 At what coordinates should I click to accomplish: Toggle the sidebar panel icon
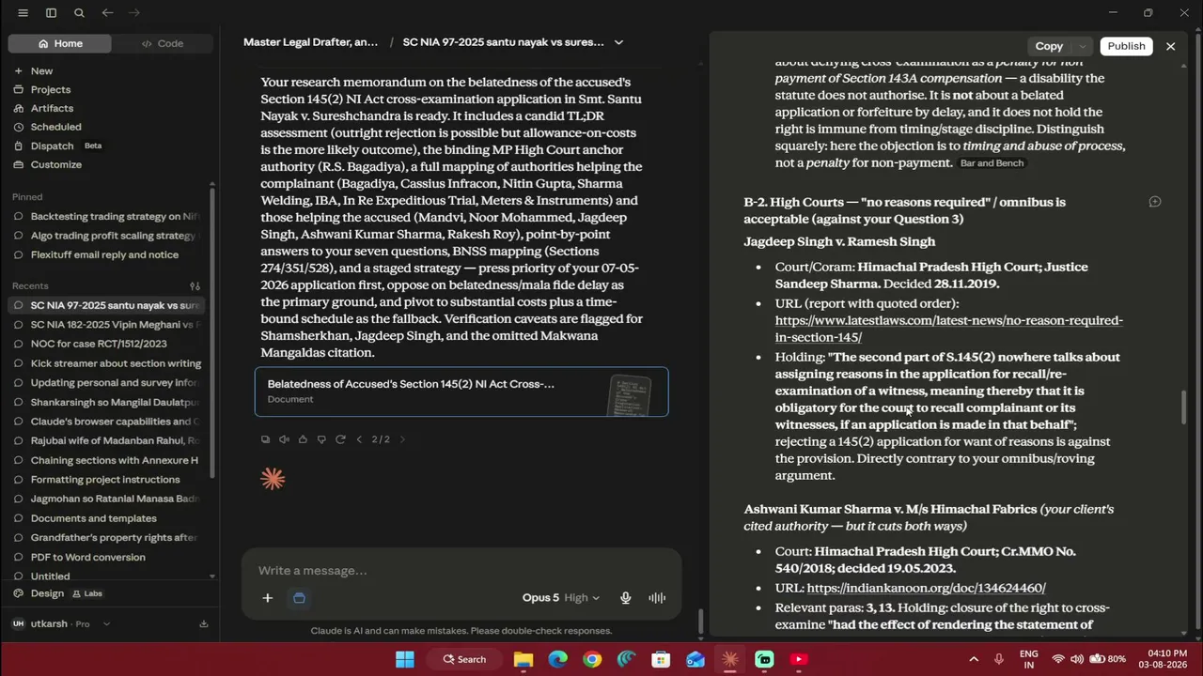[51, 13]
